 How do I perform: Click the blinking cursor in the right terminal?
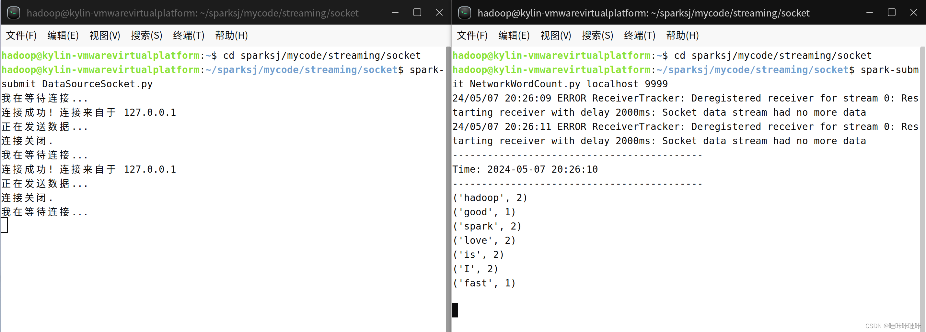(x=456, y=310)
